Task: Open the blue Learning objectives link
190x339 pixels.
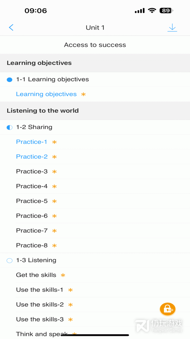Action: click(x=46, y=94)
